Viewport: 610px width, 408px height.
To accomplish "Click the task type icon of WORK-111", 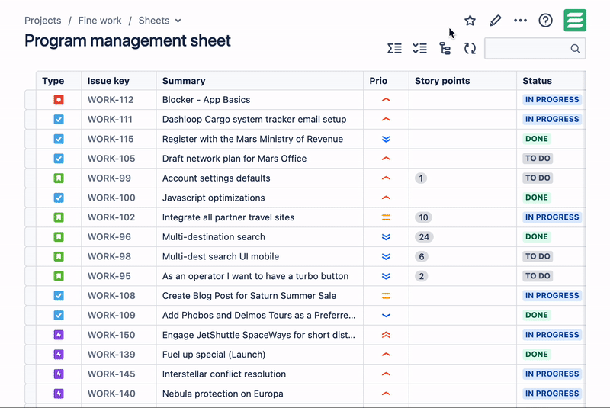I will click(x=59, y=119).
